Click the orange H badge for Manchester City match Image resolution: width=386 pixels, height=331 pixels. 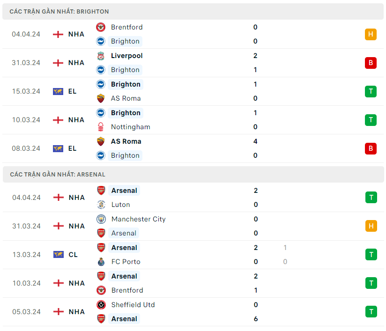(371, 226)
